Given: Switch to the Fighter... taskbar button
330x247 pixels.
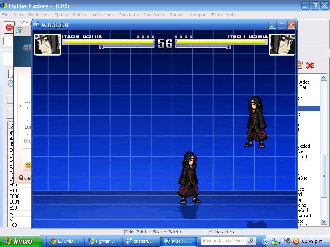Looking at the screenshot, I should pyautogui.click(x=102, y=241).
